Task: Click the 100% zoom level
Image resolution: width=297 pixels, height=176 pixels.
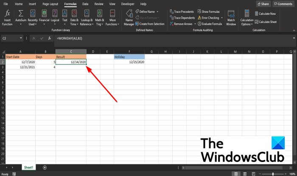Action: click(x=292, y=174)
